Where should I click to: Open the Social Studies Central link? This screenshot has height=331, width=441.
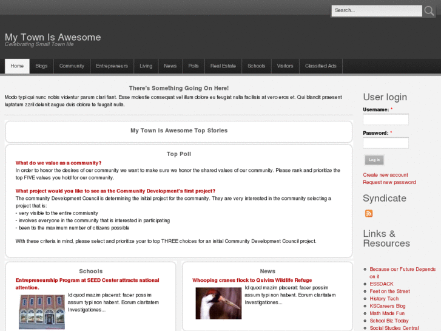[394, 328]
